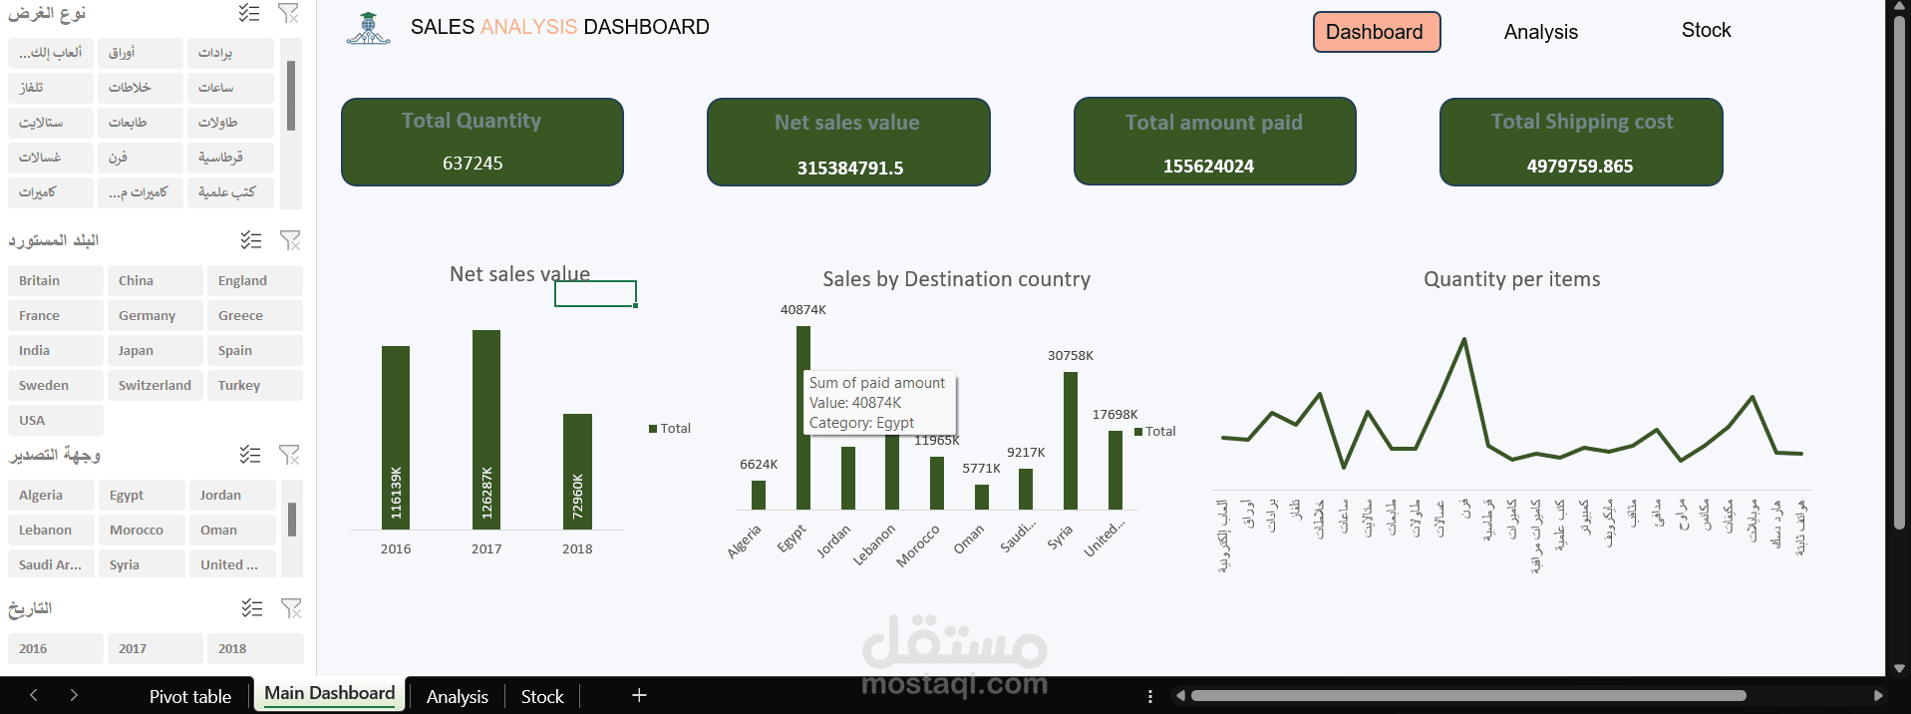Enable multi-select on وجهة التصدير slicer
This screenshot has height=714, width=1911.
pyautogui.click(x=250, y=455)
